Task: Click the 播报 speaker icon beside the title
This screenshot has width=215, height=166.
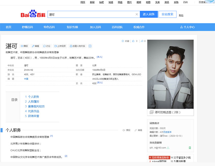Action: click(24, 46)
